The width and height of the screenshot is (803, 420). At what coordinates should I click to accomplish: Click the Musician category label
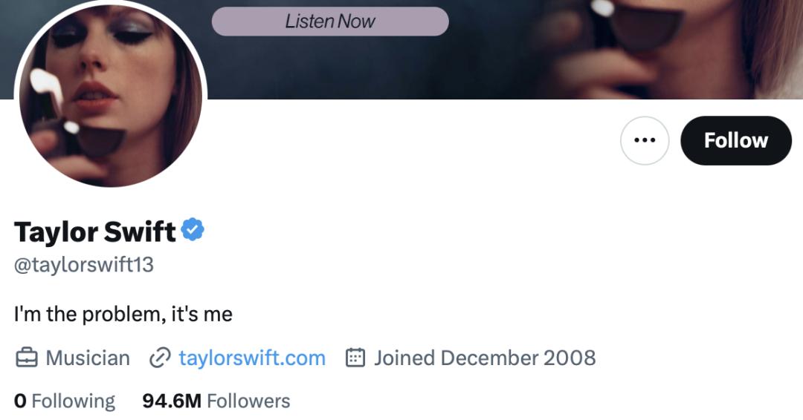point(88,358)
